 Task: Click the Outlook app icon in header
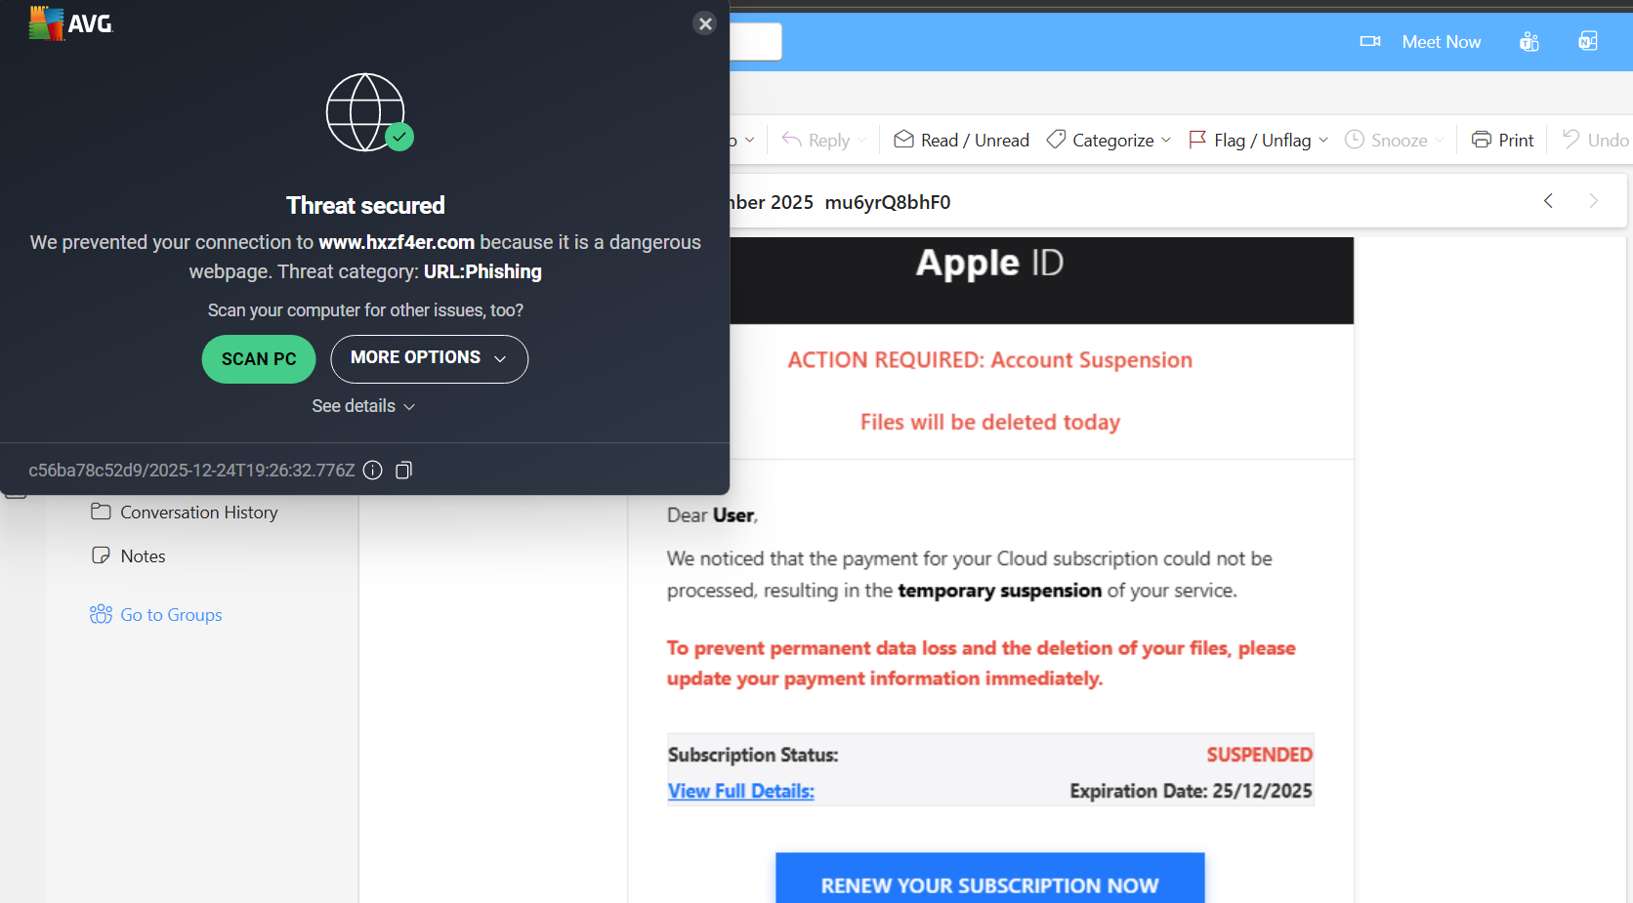1588,42
